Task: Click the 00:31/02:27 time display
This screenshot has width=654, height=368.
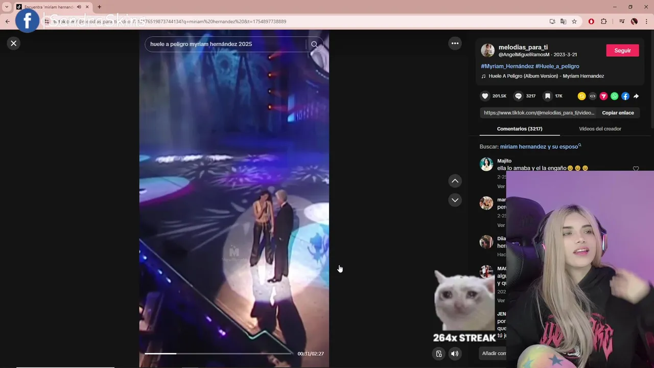Action: [311, 354]
